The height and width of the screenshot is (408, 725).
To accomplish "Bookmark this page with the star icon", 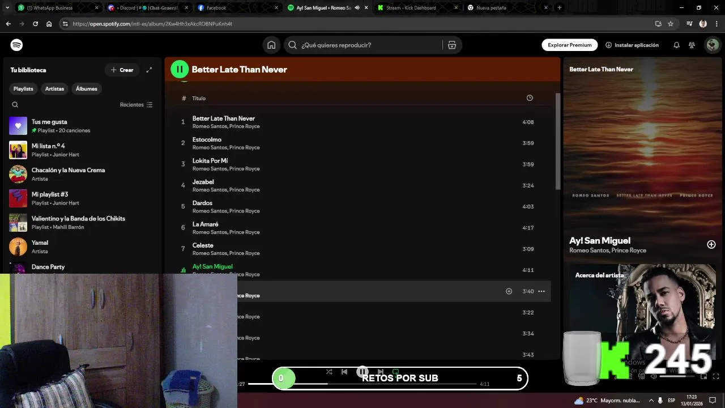I will [x=671, y=24].
